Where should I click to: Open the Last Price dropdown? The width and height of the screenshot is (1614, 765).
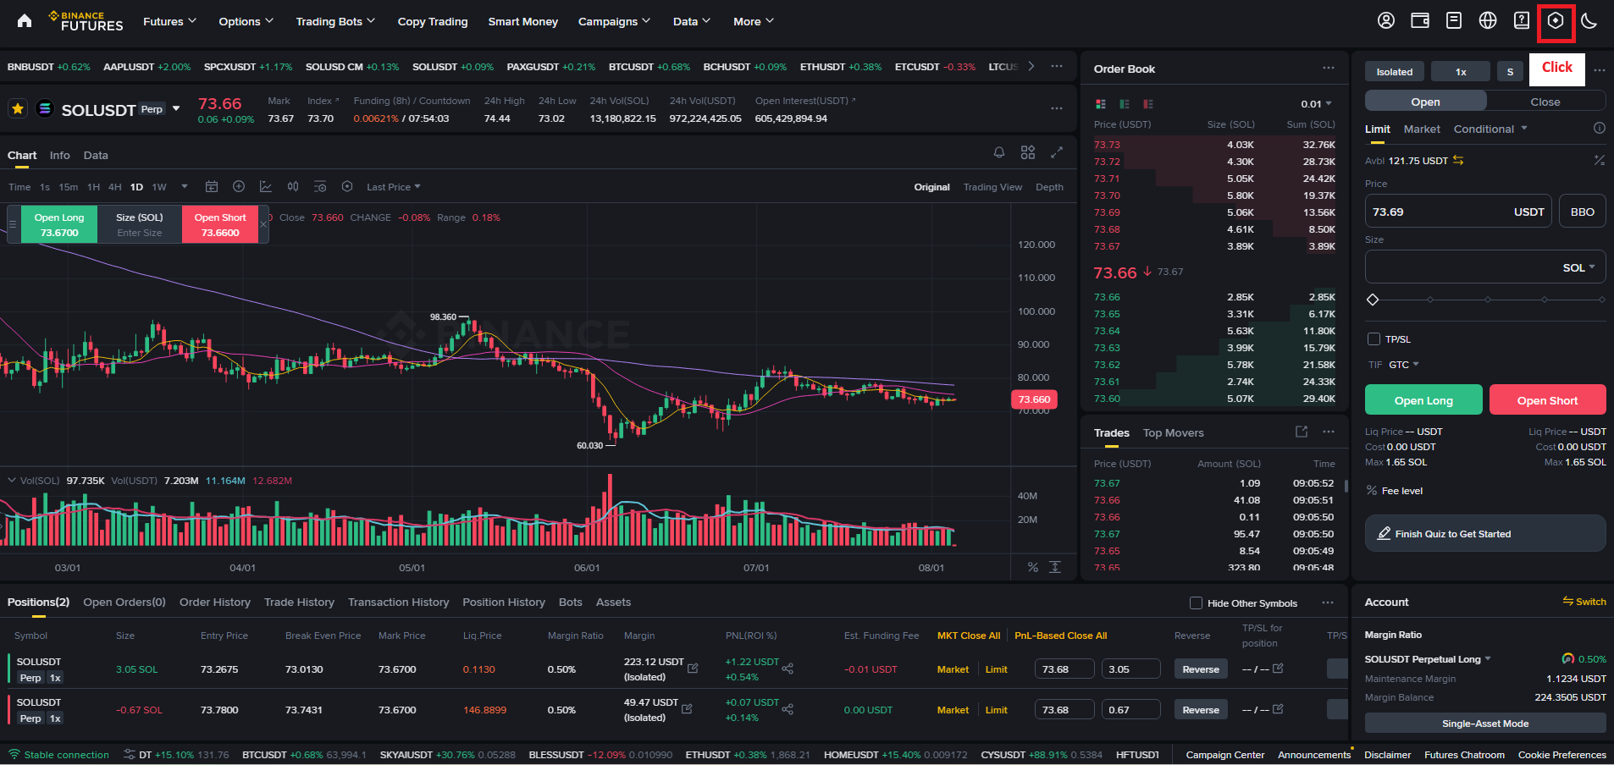(394, 187)
